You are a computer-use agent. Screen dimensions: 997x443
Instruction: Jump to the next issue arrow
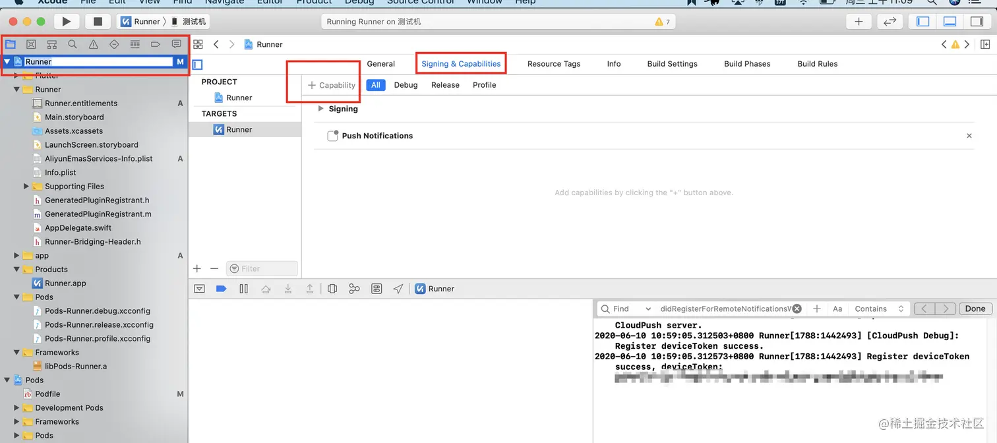tap(967, 44)
